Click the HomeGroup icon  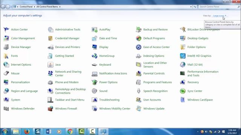click(95, 56)
